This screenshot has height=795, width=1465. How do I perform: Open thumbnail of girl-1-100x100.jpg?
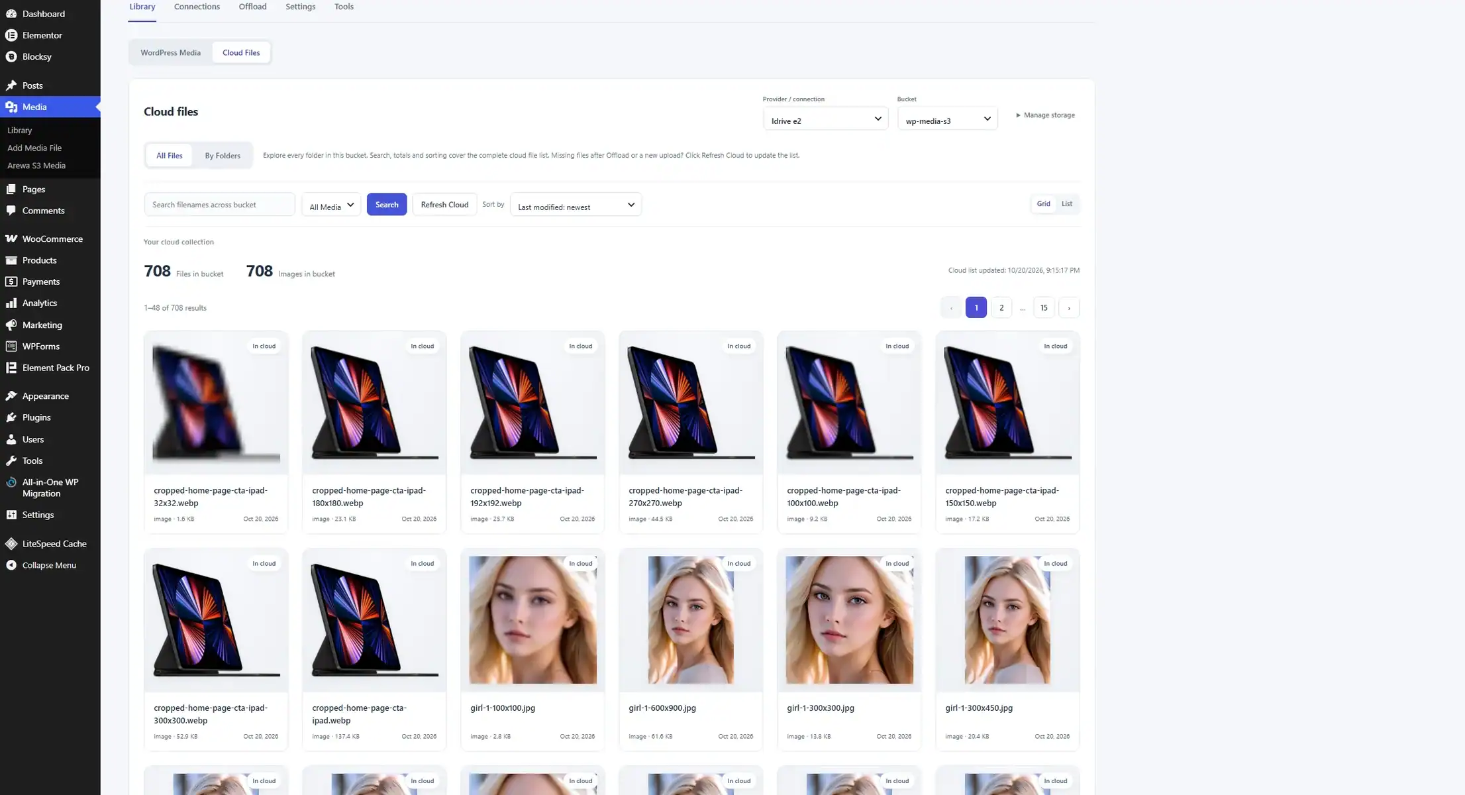pos(532,620)
